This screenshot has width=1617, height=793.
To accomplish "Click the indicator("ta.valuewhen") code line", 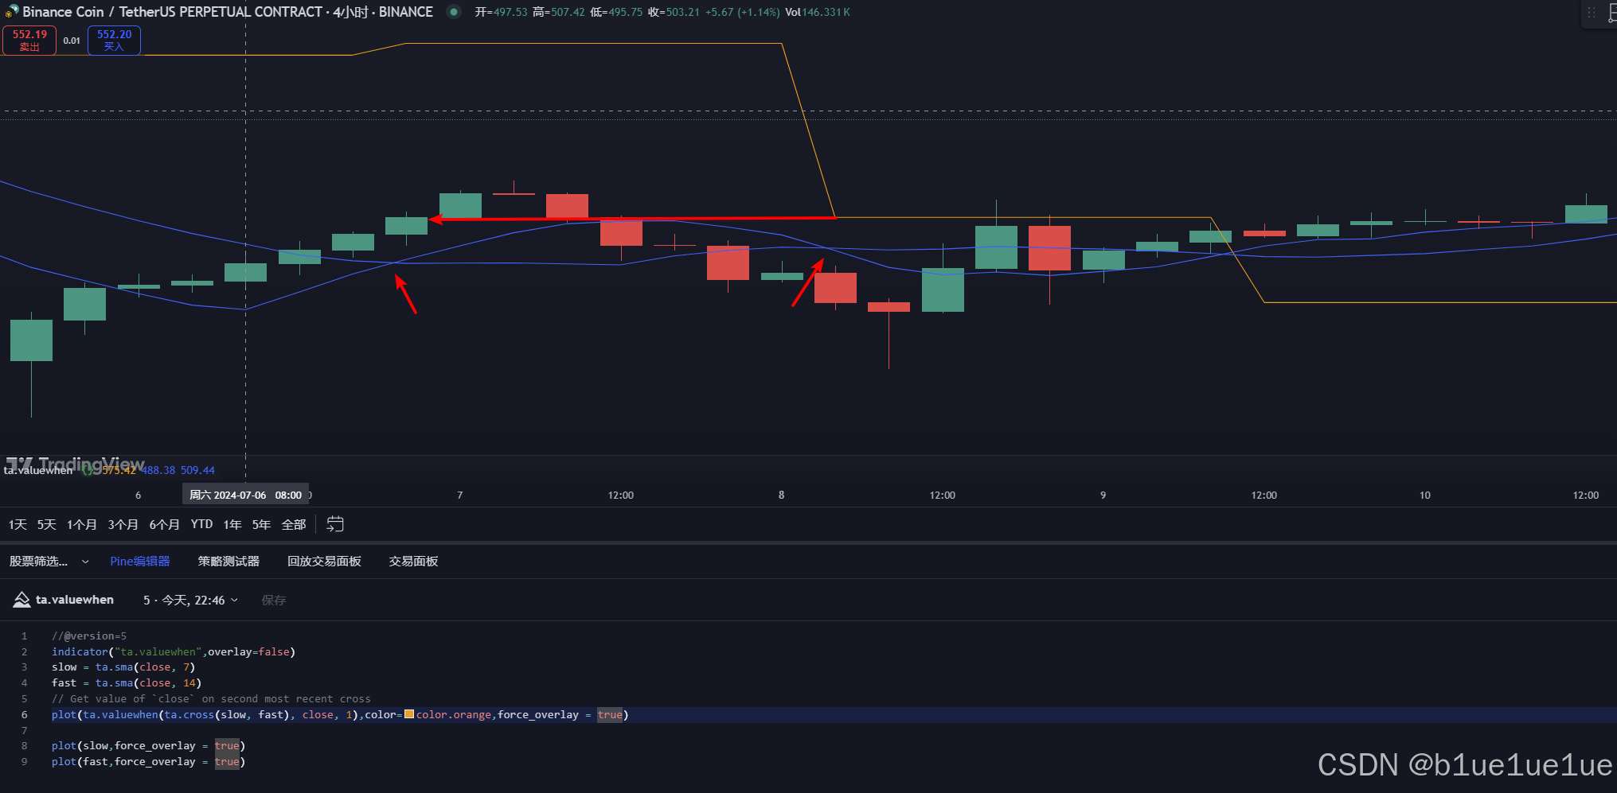I will pyautogui.click(x=174, y=651).
